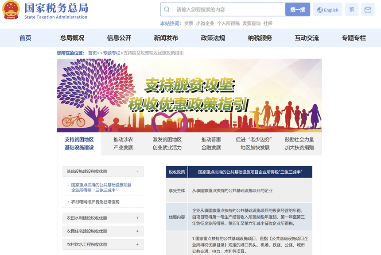Open 农村电网维护费免征增值税 item

tap(95, 202)
